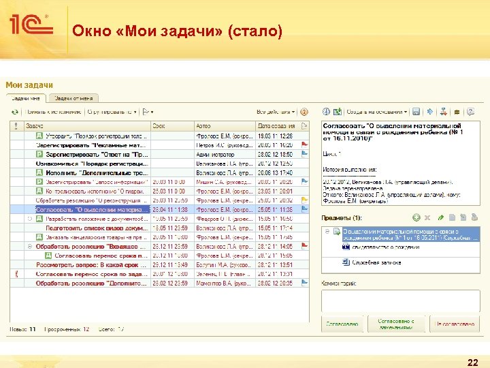
Task: Click blue flag on Обработать резолюцию "Дополните" row
Action: point(304,283)
